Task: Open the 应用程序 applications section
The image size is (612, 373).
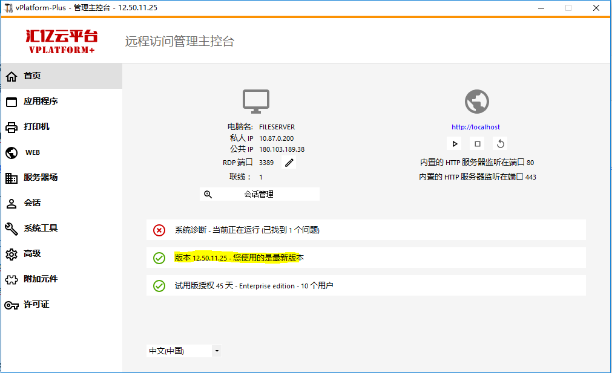Action: click(x=41, y=102)
